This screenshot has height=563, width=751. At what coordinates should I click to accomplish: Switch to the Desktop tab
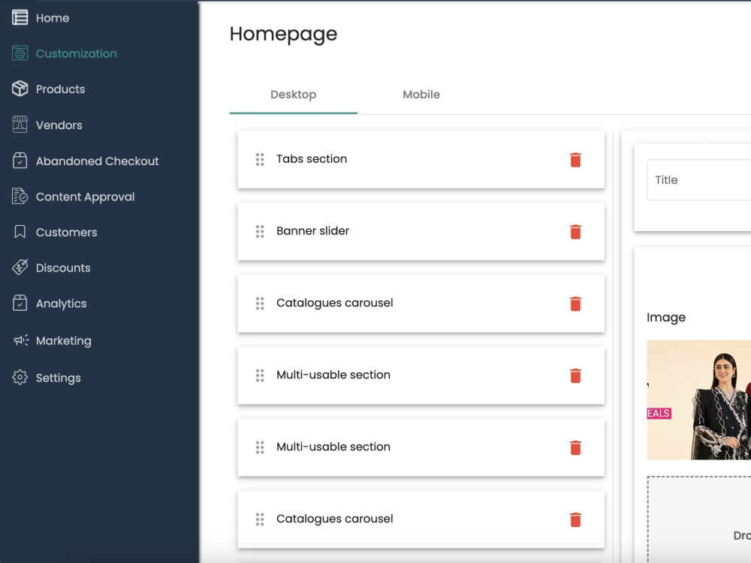click(293, 95)
